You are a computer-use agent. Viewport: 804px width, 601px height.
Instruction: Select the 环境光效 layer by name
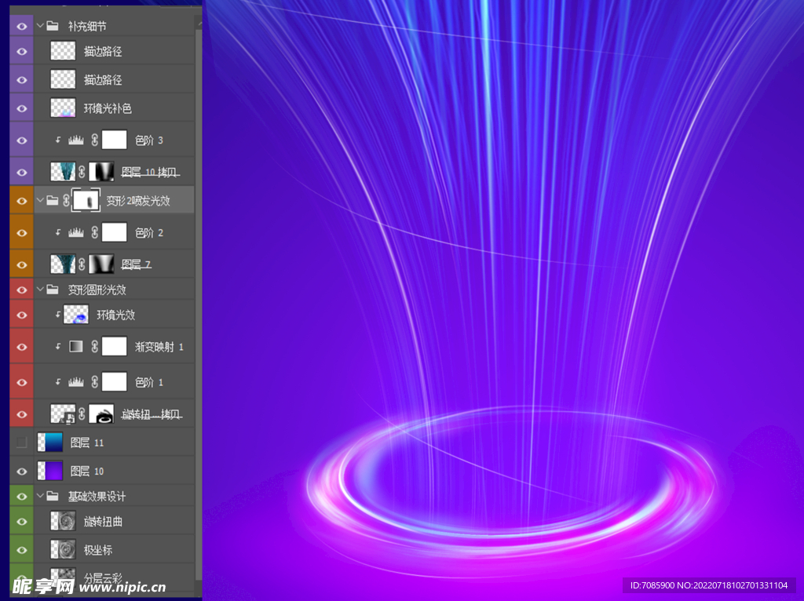(x=115, y=315)
